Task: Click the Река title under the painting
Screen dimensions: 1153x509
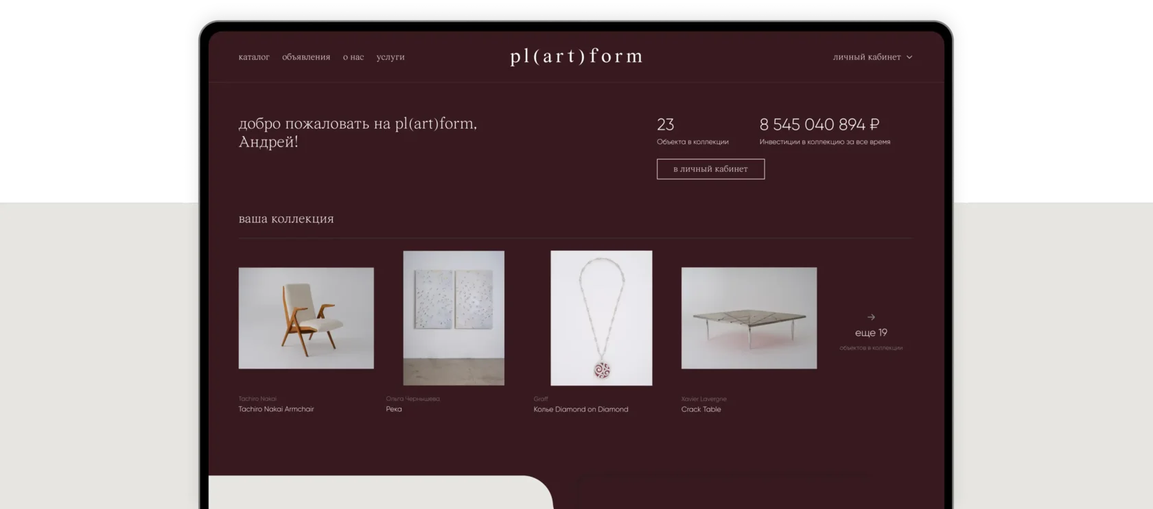Action: point(394,409)
